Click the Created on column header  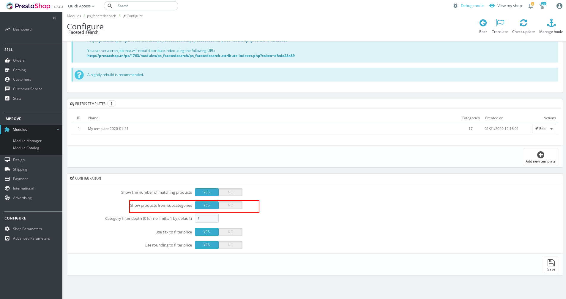tap(494, 118)
